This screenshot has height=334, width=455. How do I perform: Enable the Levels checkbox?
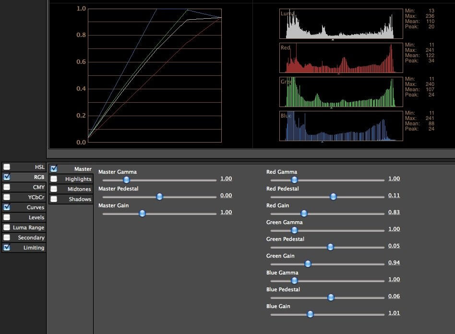(x=7, y=217)
